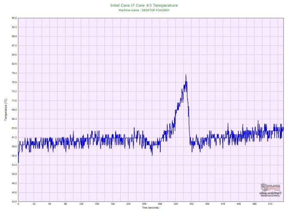
Task: Click the 69.0 value on temperature axis
Action: (14, 110)
